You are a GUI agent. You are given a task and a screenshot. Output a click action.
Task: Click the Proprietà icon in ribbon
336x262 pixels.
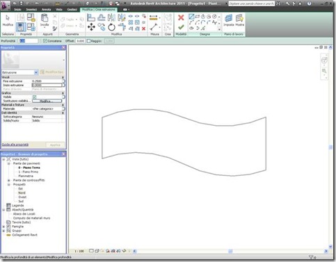[21, 27]
